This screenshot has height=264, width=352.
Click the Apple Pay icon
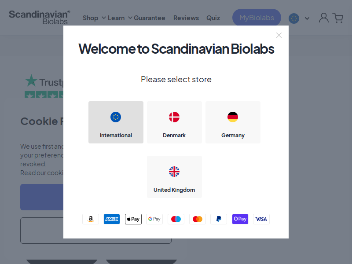pos(133,219)
